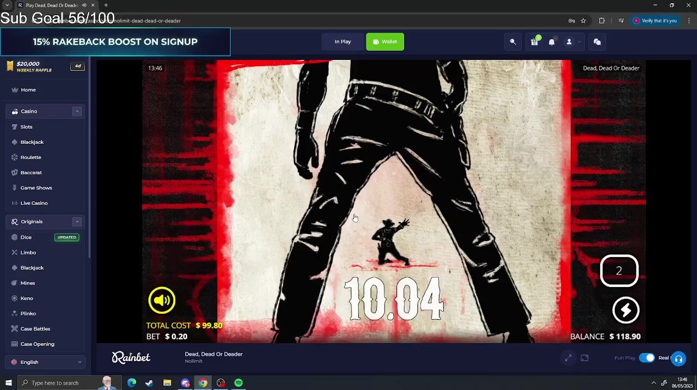Image resolution: width=697 pixels, height=390 pixels.
Task: Expand the game to fullscreen arrows icon
Action: click(568, 358)
